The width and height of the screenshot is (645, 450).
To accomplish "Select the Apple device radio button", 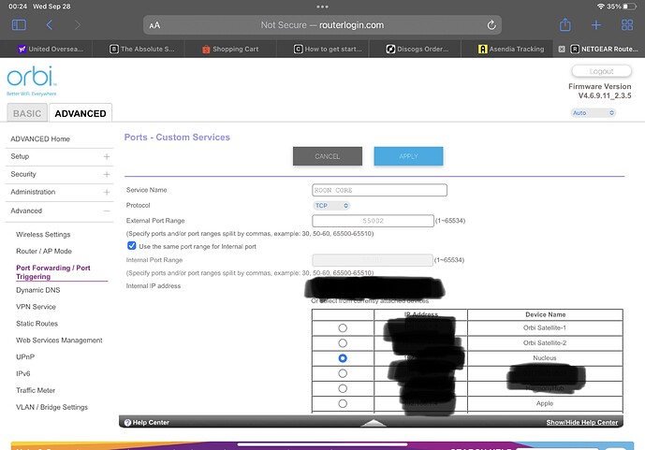I will point(343,403).
